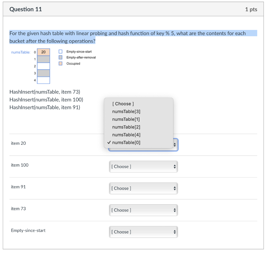Select numsTable[1] from the open dropdown

(x=126, y=119)
